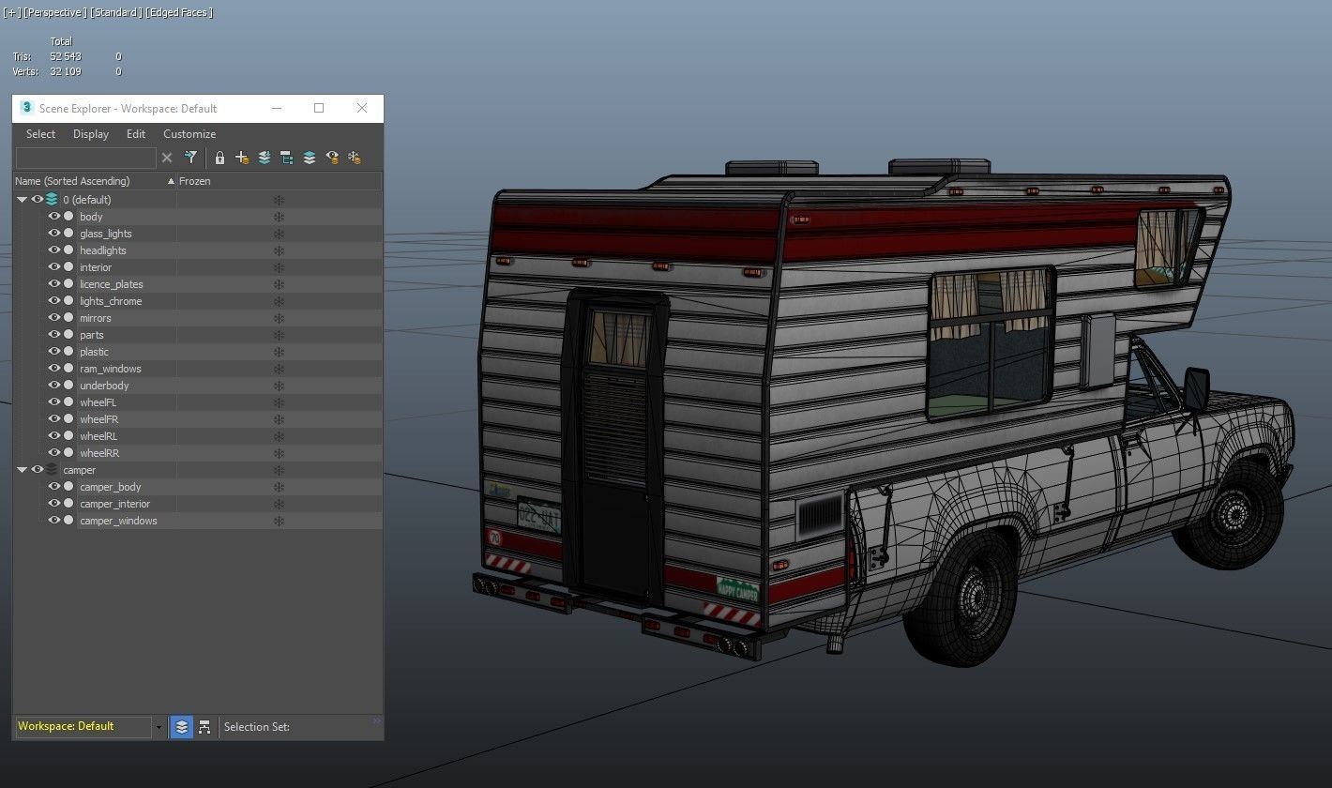
Task: Switch to Sort by Layer mode icon
Action: [x=182, y=727]
